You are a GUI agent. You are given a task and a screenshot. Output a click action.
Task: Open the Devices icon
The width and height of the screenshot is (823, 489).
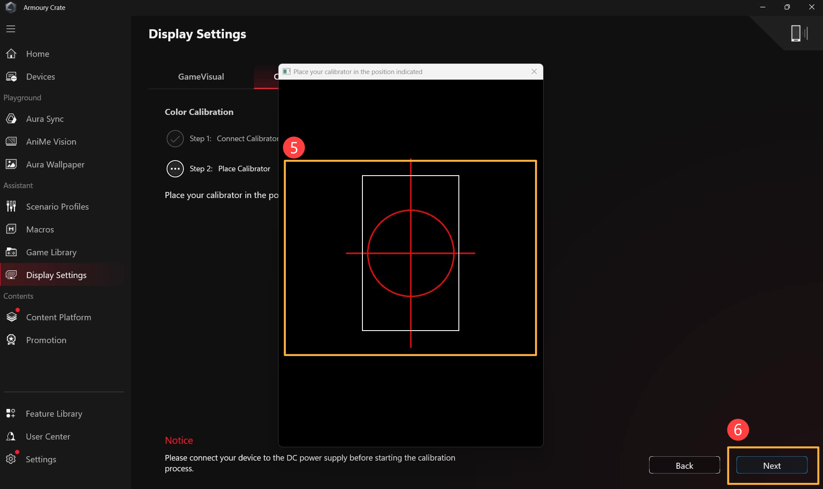point(11,77)
